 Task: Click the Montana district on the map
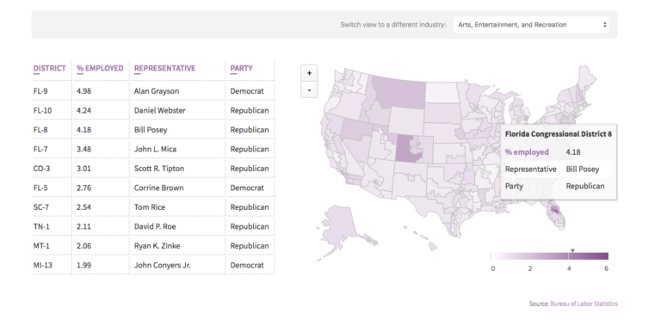(x=400, y=92)
